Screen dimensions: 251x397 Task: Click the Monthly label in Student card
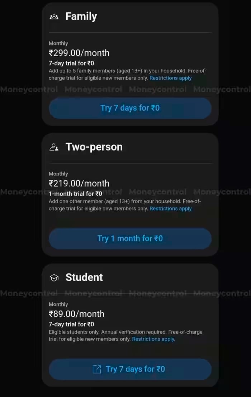(58, 304)
